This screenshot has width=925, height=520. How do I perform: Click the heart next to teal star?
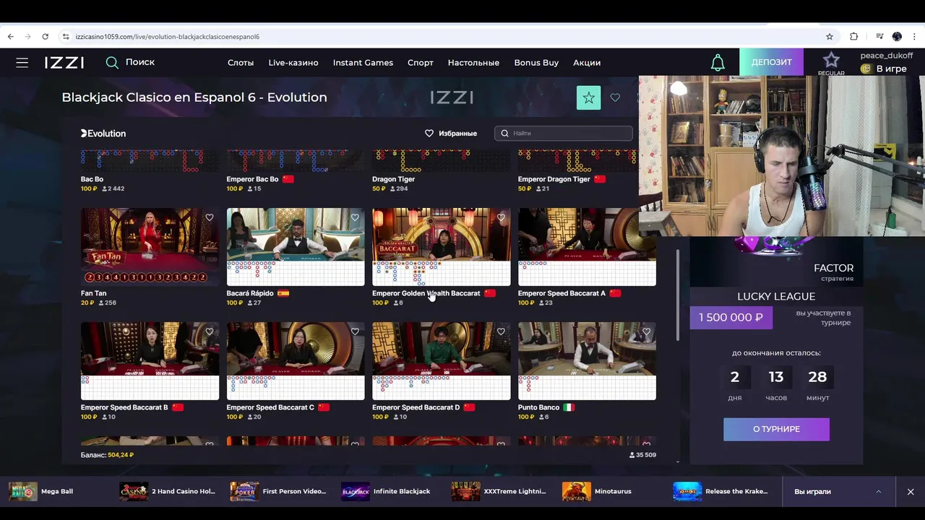(x=615, y=97)
